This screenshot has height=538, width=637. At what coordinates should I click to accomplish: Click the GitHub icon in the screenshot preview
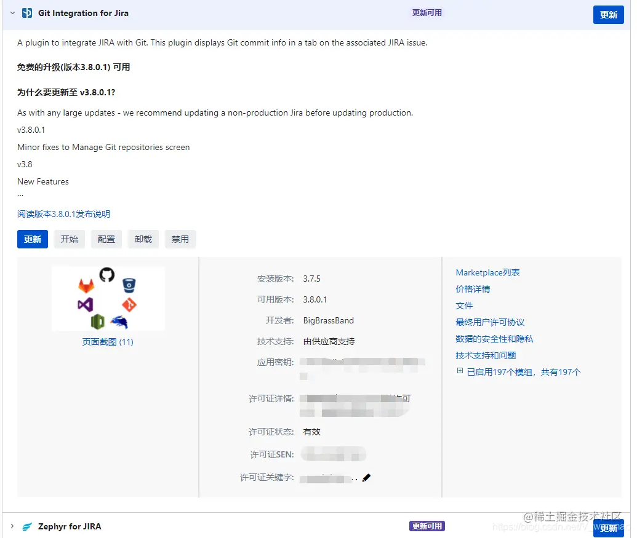click(x=108, y=276)
